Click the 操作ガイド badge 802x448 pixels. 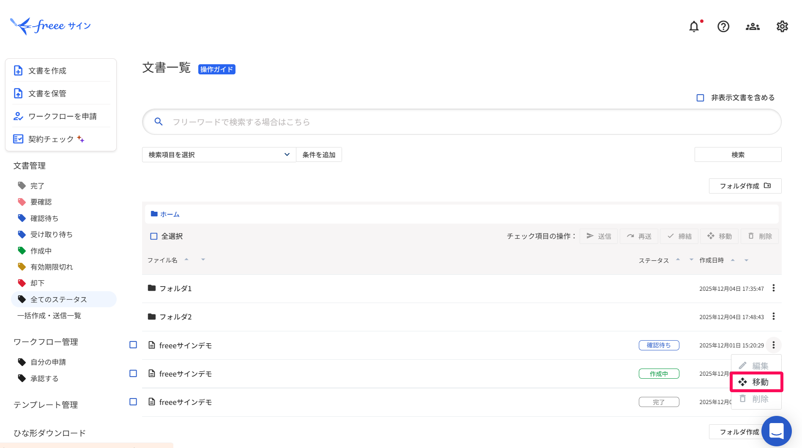pos(217,69)
